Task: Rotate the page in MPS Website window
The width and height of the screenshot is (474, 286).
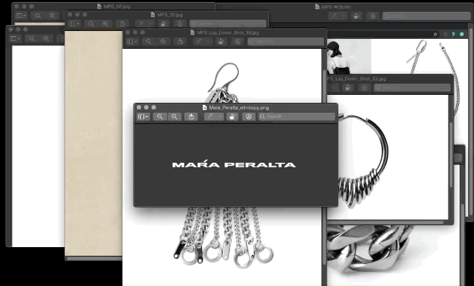Action: tap(356, 16)
